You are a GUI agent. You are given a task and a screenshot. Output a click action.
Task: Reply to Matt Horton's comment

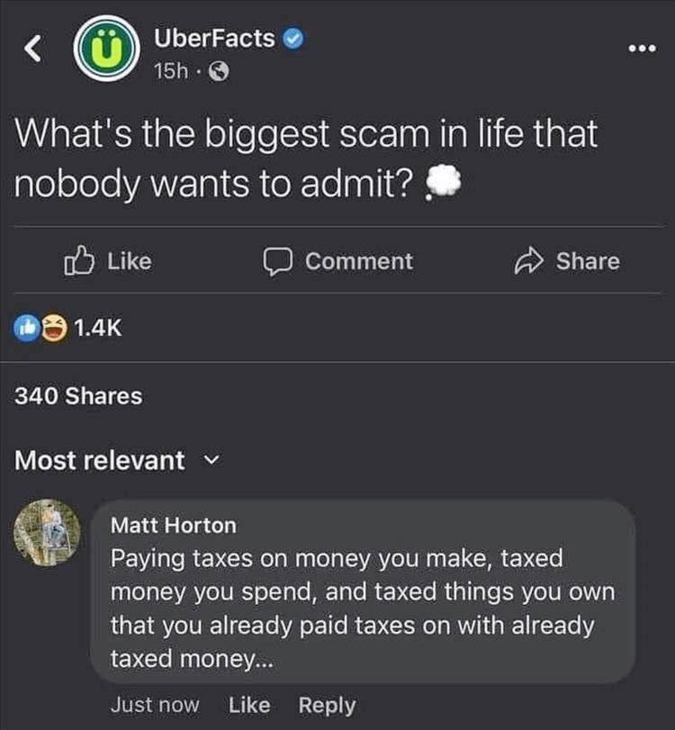[x=326, y=705]
